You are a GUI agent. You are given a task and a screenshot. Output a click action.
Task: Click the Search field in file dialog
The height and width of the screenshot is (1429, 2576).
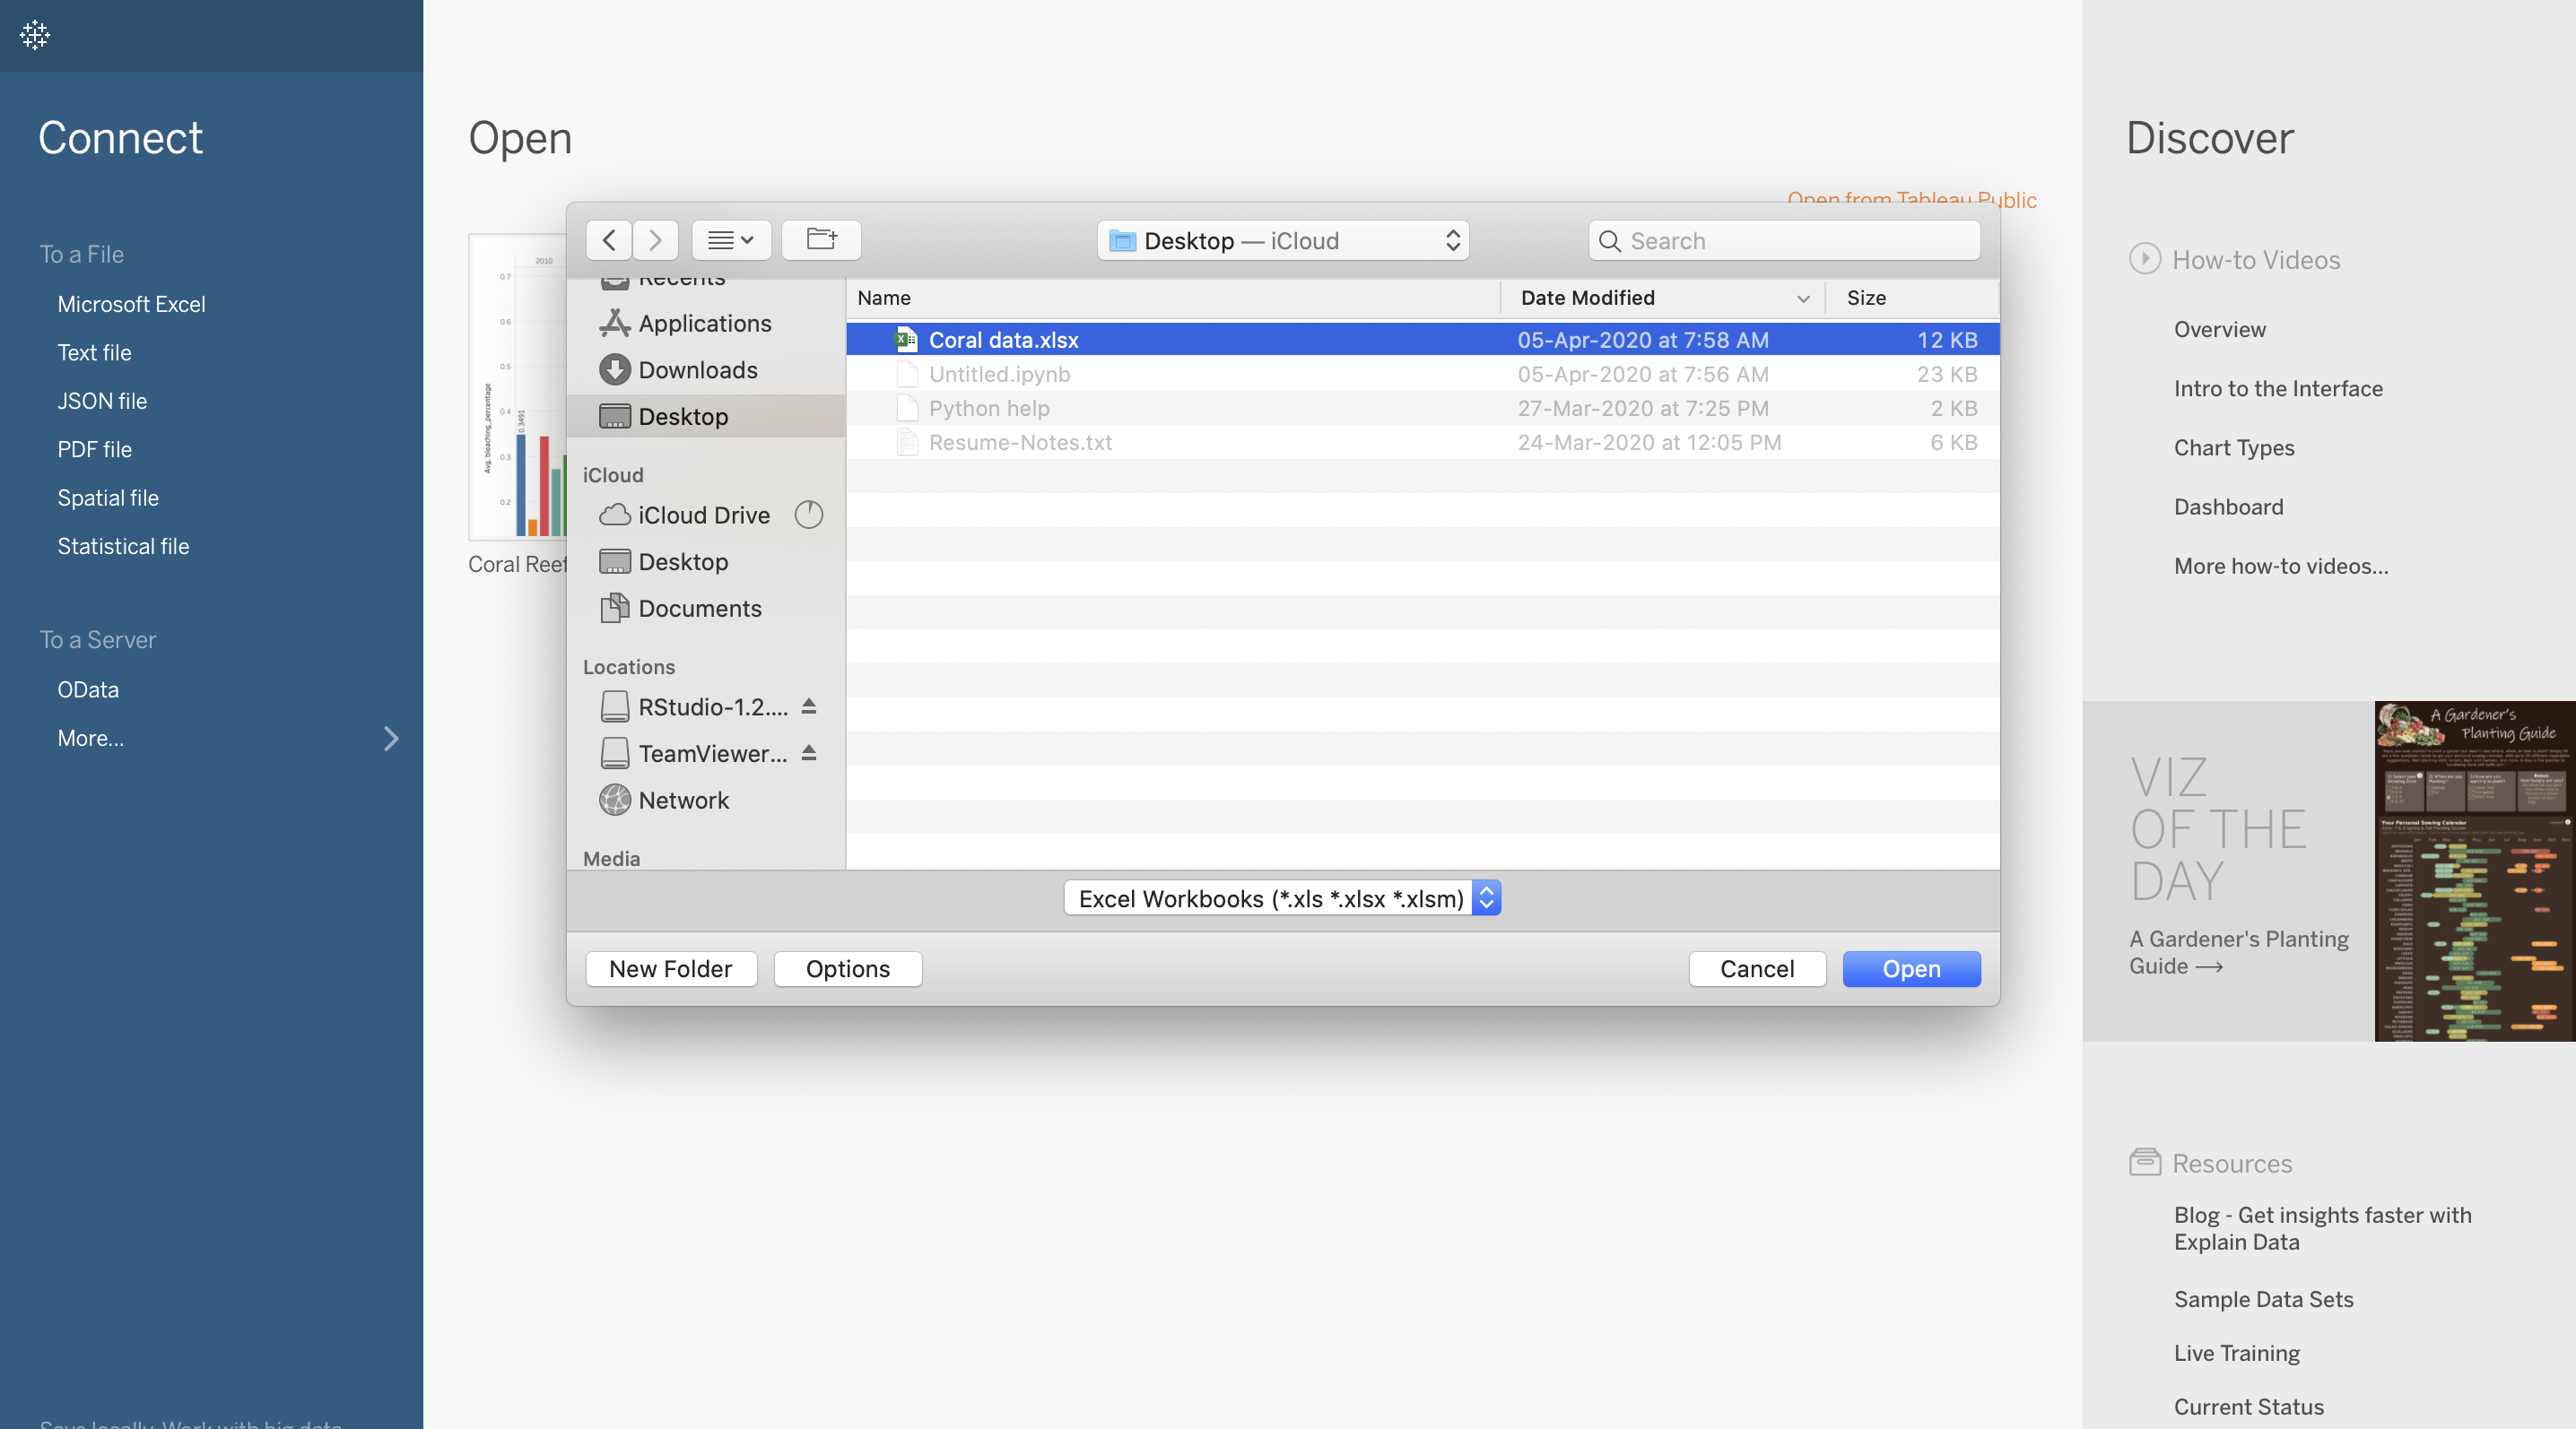(1784, 241)
